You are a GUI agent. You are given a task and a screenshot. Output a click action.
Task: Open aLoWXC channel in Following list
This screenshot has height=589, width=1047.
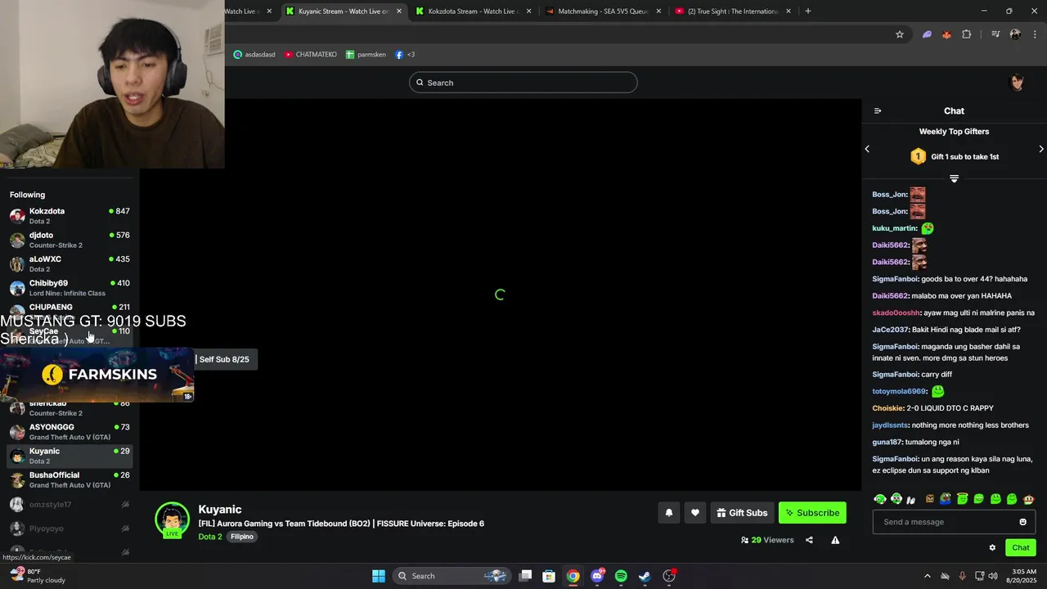click(x=70, y=263)
